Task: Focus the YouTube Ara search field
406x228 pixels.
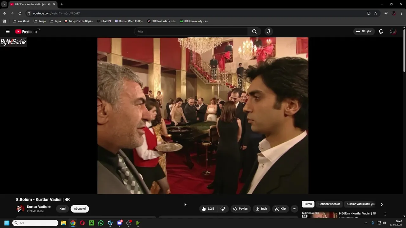Action: (x=191, y=31)
